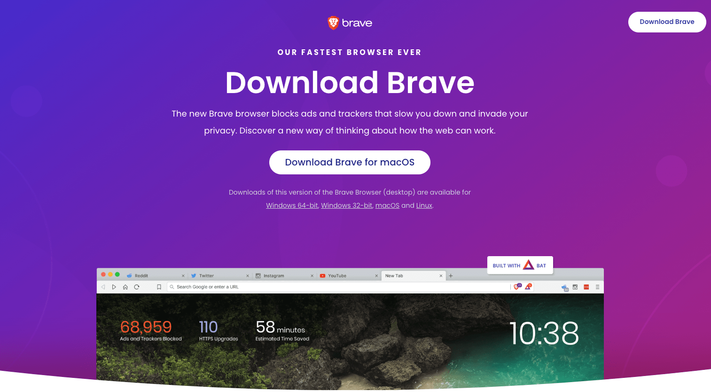
Task: Click Download Brave for macOS button
Action: (350, 162)
